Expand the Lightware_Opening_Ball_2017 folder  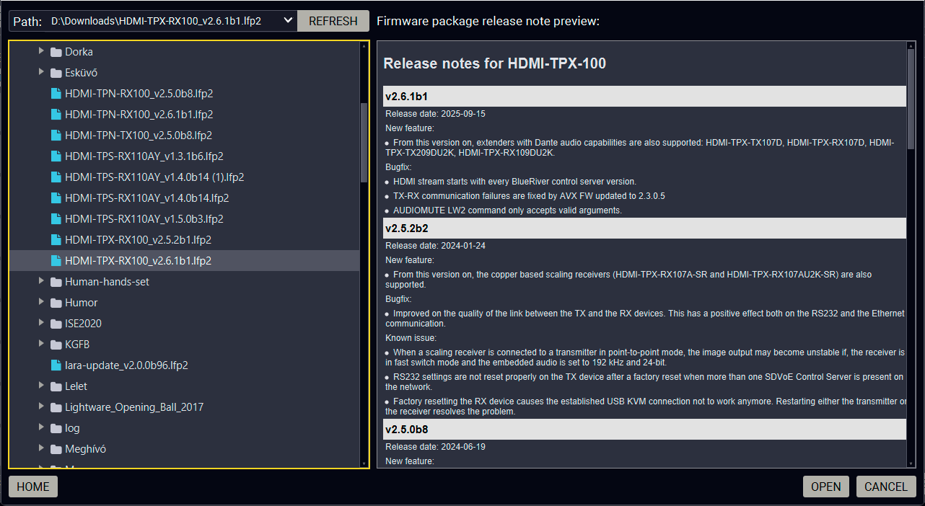click(41, 407)
